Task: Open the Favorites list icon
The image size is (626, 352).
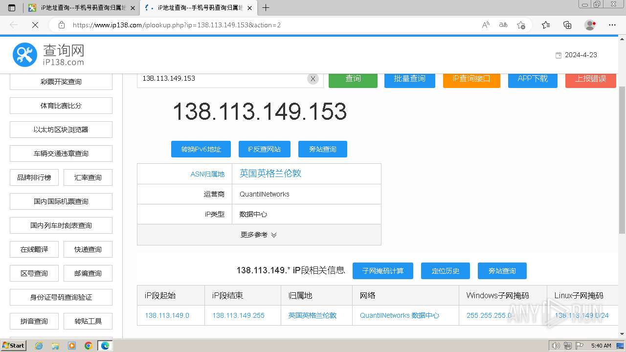Action: click(x=546, y=25)
